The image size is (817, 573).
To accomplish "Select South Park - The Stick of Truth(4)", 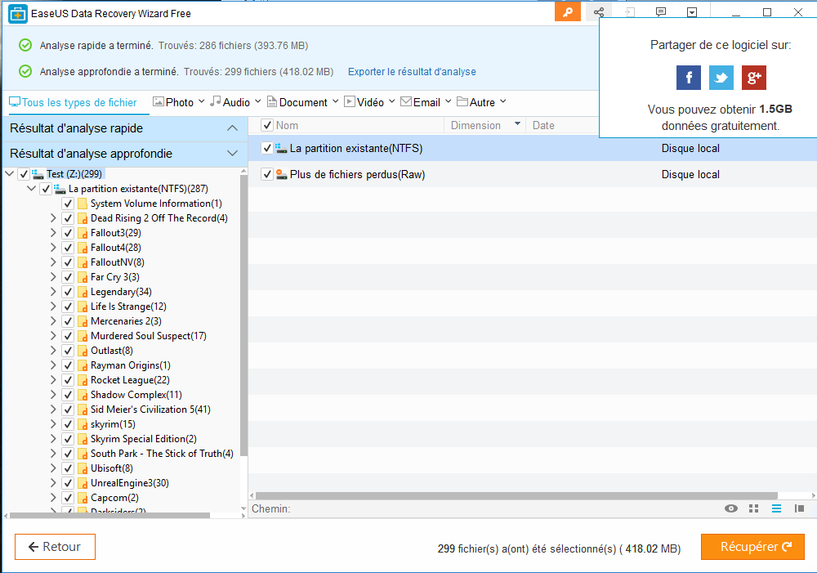I will [162, 454].
